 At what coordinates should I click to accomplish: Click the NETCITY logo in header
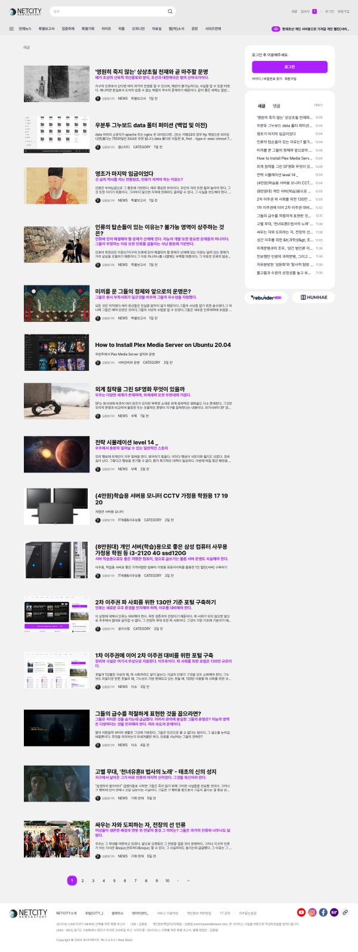26,11
